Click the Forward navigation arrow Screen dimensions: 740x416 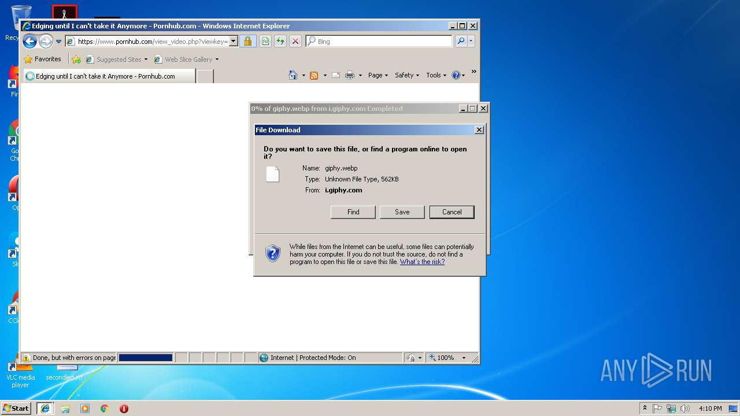tap(46, 41)
